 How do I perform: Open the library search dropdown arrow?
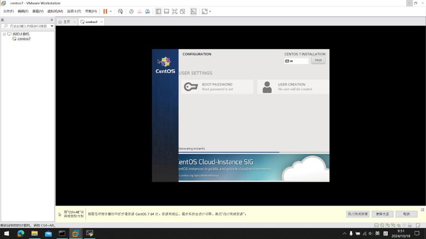point(52,26)
